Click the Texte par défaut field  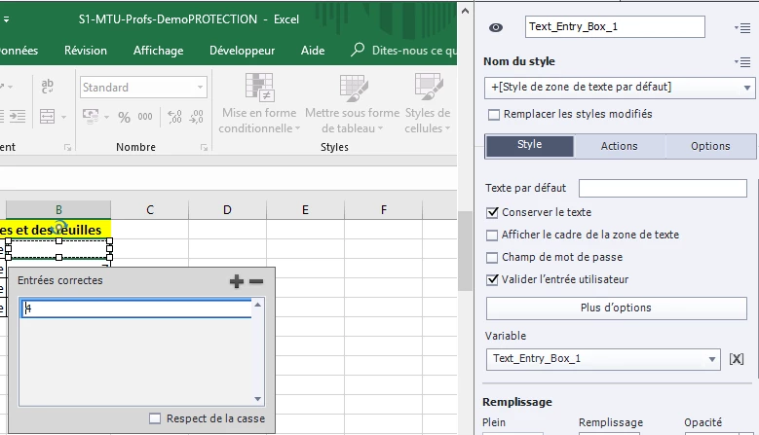coord(663,188)
